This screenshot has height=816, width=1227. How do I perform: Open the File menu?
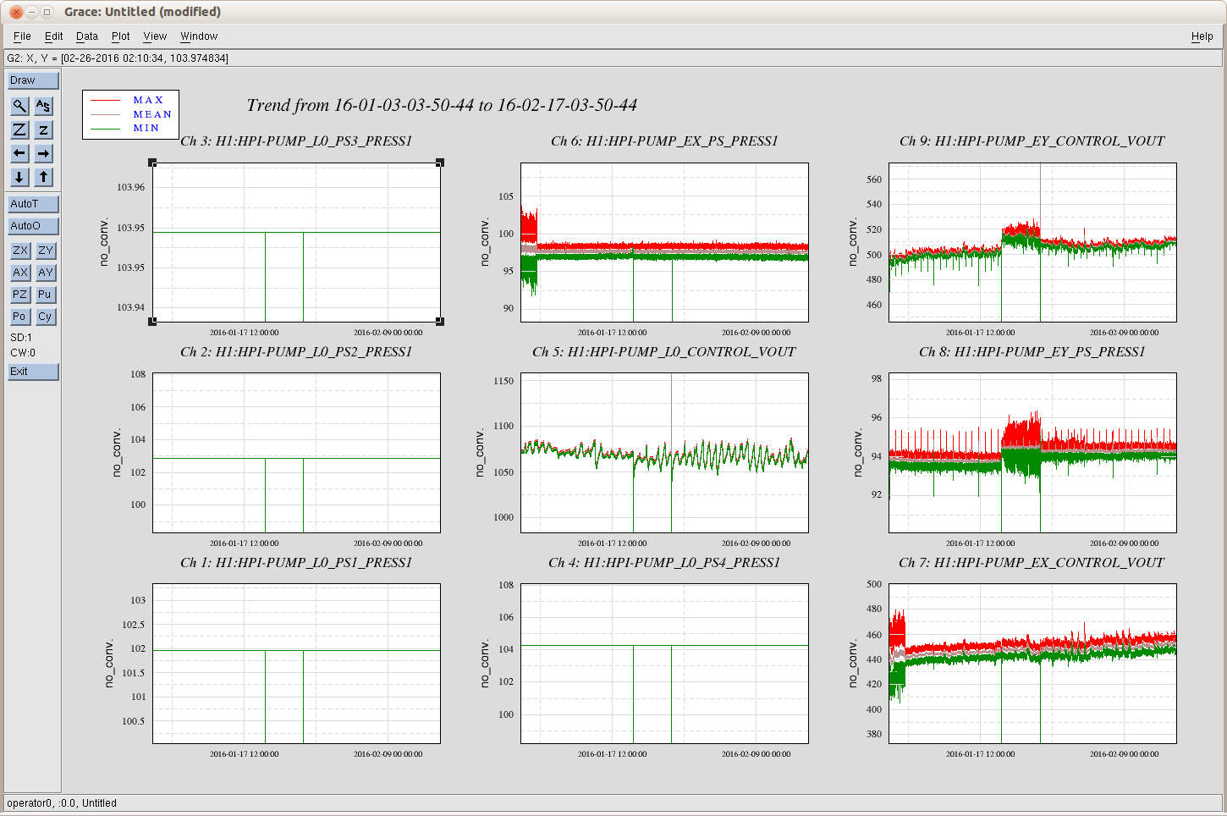(22, 36)
